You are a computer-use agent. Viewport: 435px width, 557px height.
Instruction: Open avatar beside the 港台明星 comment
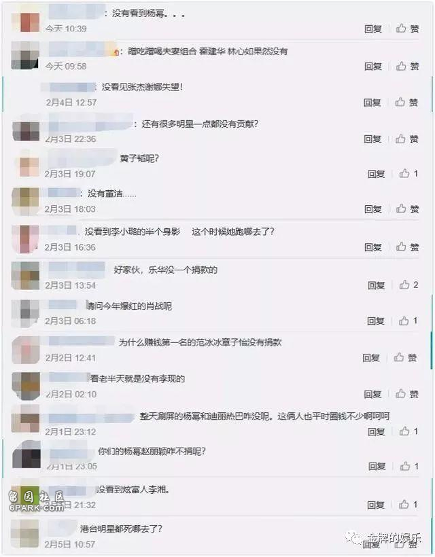coord(25,534)
